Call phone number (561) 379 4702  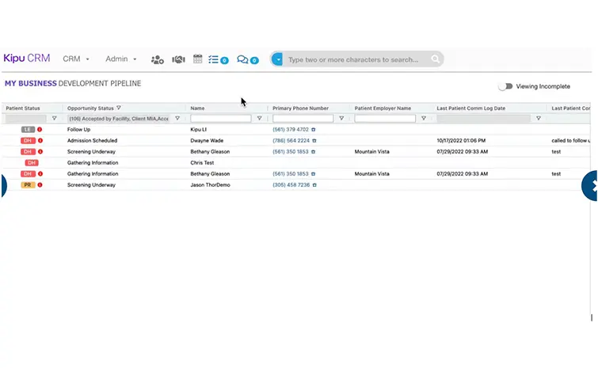pos(290,129)
